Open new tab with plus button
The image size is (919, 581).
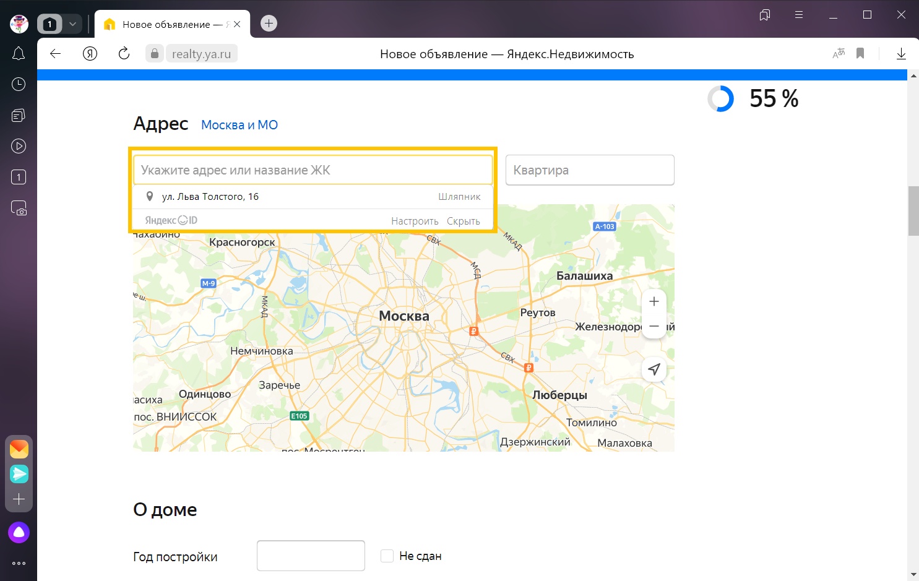click(269, 24)
